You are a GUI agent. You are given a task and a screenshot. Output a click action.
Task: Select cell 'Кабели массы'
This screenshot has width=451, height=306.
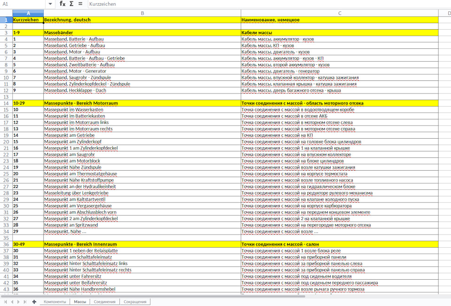click(340, 32)
